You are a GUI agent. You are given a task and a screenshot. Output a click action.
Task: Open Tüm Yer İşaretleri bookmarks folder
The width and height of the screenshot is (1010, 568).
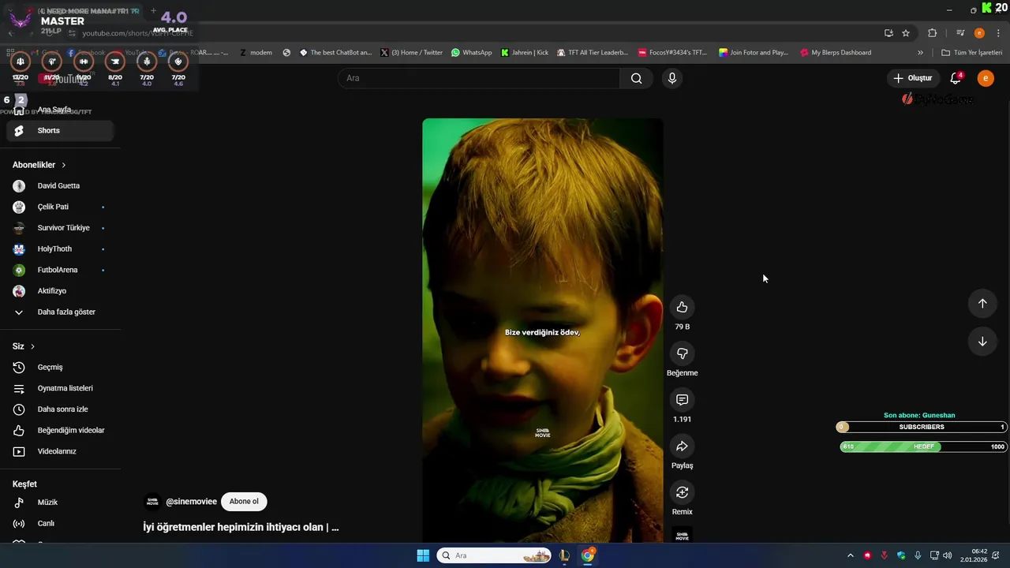pyautogui.click(x=972, y=53)
